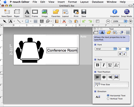134x107 pixels.
Task: Expand the text tool dropdown arrow
Action: click(x=14, y=21)
